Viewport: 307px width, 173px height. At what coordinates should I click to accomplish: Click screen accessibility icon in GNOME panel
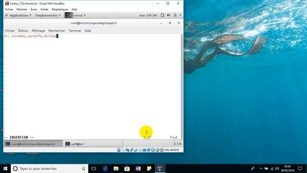162,15
